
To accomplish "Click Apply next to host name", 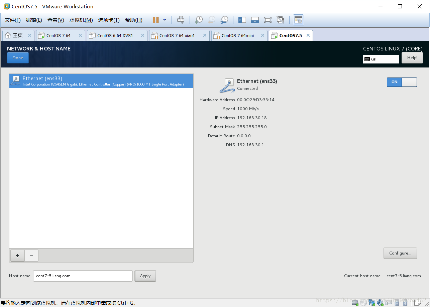I will (145, 276).
